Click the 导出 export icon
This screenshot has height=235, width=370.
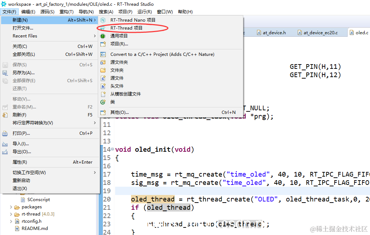pos(5,152)
